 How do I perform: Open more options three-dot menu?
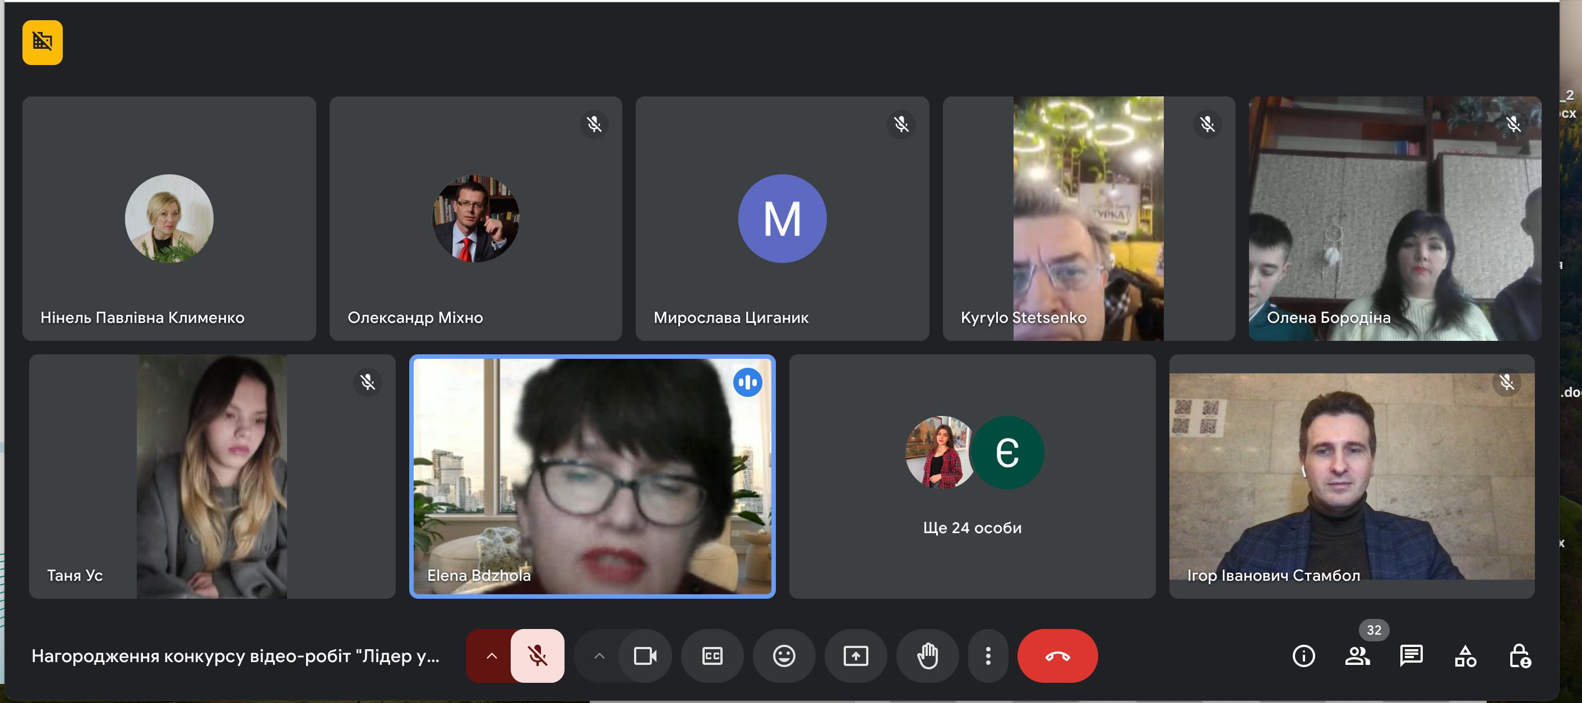click(x=988, y=656)
